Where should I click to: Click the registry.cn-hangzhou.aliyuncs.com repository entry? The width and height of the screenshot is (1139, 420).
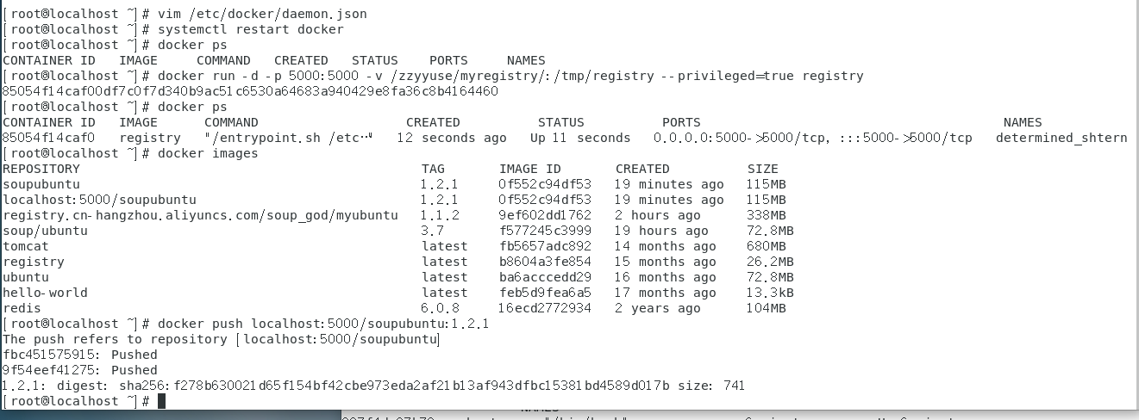coord(200,215)
